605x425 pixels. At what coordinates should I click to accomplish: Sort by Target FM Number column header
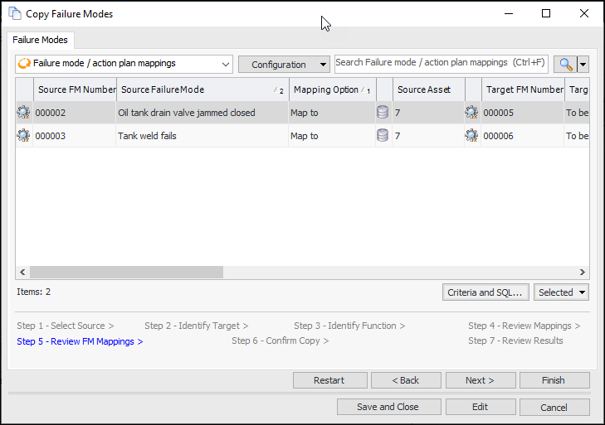[523, 89]
